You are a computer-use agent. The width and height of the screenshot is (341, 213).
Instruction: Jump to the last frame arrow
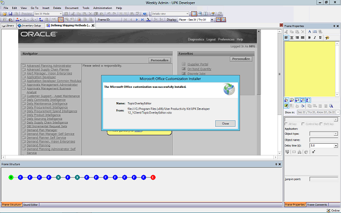pos(142,20)
